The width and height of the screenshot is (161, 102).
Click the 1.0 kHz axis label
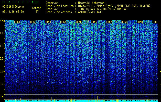coord(2,46)
